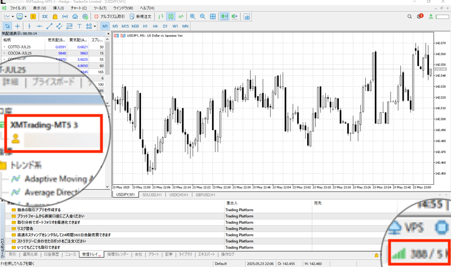Open the ヘルプ(H) menu
This screenshot has height=267, width=451.
pos(147,8)
